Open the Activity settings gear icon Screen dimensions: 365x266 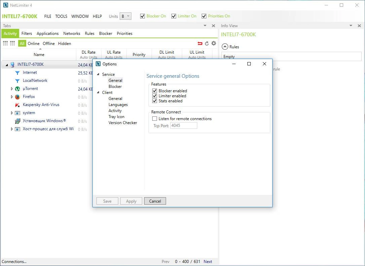(x=214, y=43)
